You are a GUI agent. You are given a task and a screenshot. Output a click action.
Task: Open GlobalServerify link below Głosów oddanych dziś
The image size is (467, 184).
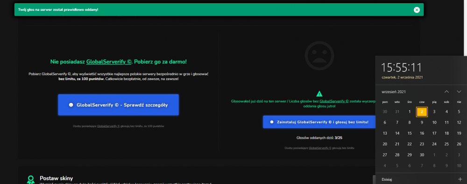point(320,148)
